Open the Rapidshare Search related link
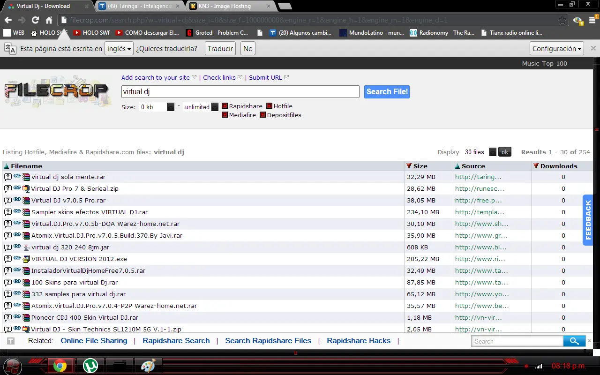This screenshot has height=375, width=600. tap(176, 341)
